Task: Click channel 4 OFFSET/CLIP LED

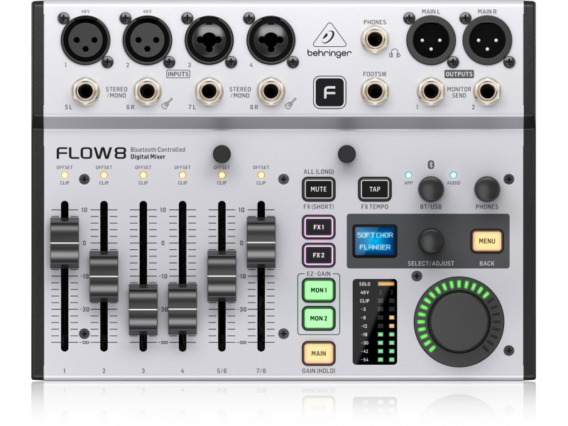Action: 182,175
